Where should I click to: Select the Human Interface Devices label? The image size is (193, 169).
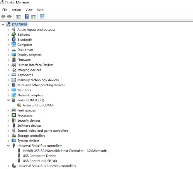click(36, 65)
